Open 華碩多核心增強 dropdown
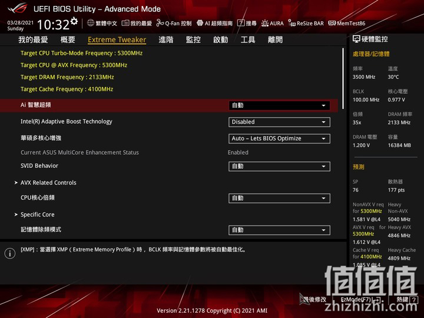Viewport: 424px width, 318px height. coord(279,138)
